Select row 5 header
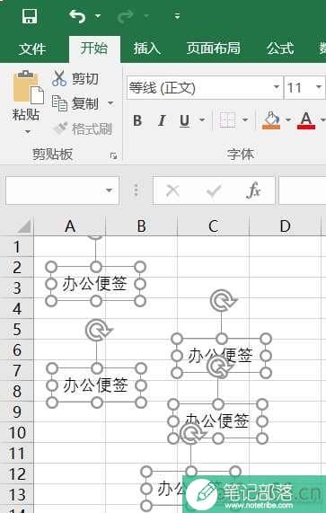Image resolution: width=326 pixels, height=513 pixels. 17,329
